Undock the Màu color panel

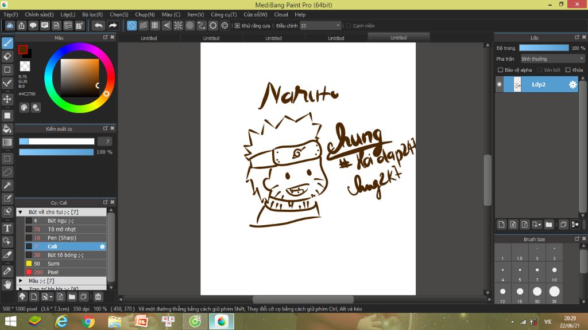pos(106,37)
